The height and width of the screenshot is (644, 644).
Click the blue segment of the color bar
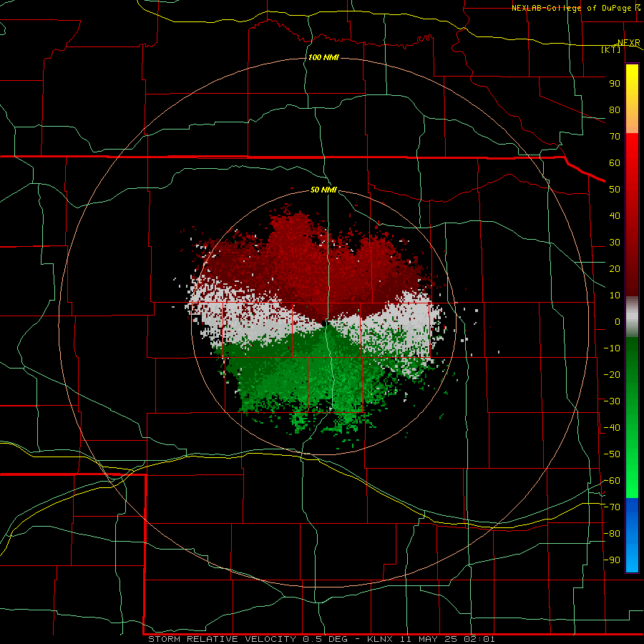632,535
